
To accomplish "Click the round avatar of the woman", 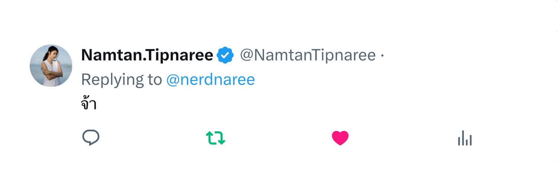I will (x=51, y=66).
